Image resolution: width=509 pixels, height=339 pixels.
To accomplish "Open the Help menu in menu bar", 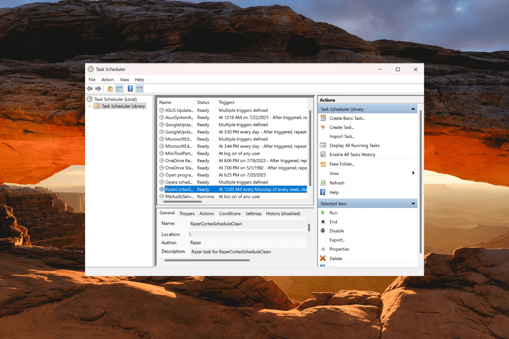I will (x=139, y=80).
